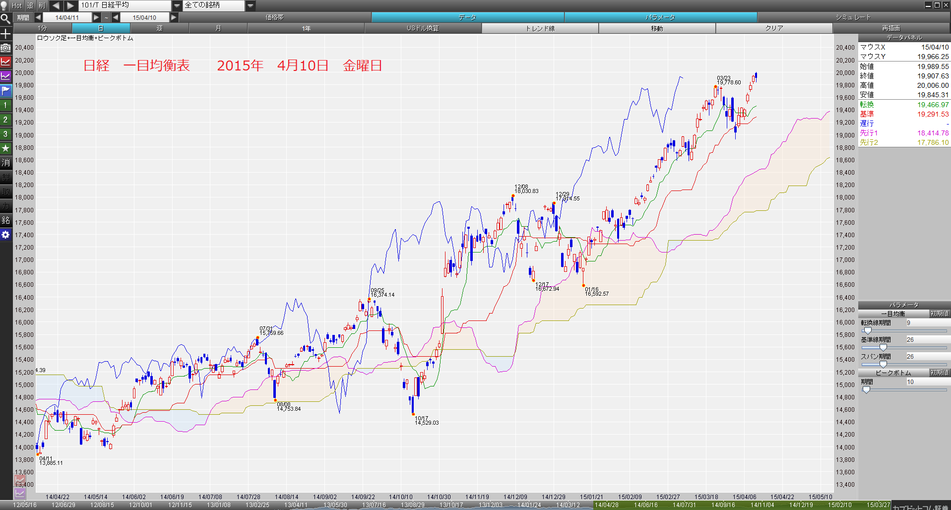The height and width of the screenshot is (510, 951).
Task: Reset 一目均衡 parameters with 初期値
Action: (940, 314)
